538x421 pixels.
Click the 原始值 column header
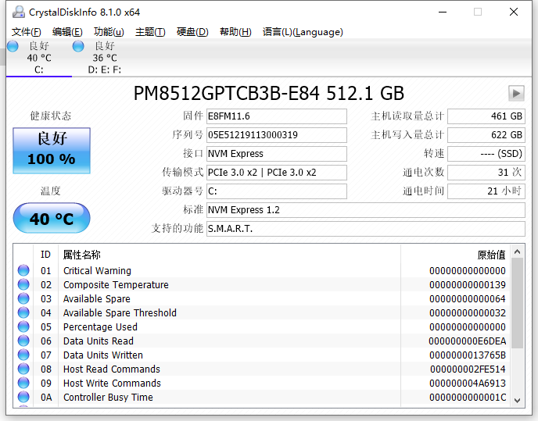pyautogui.click(x=491, y=255)
